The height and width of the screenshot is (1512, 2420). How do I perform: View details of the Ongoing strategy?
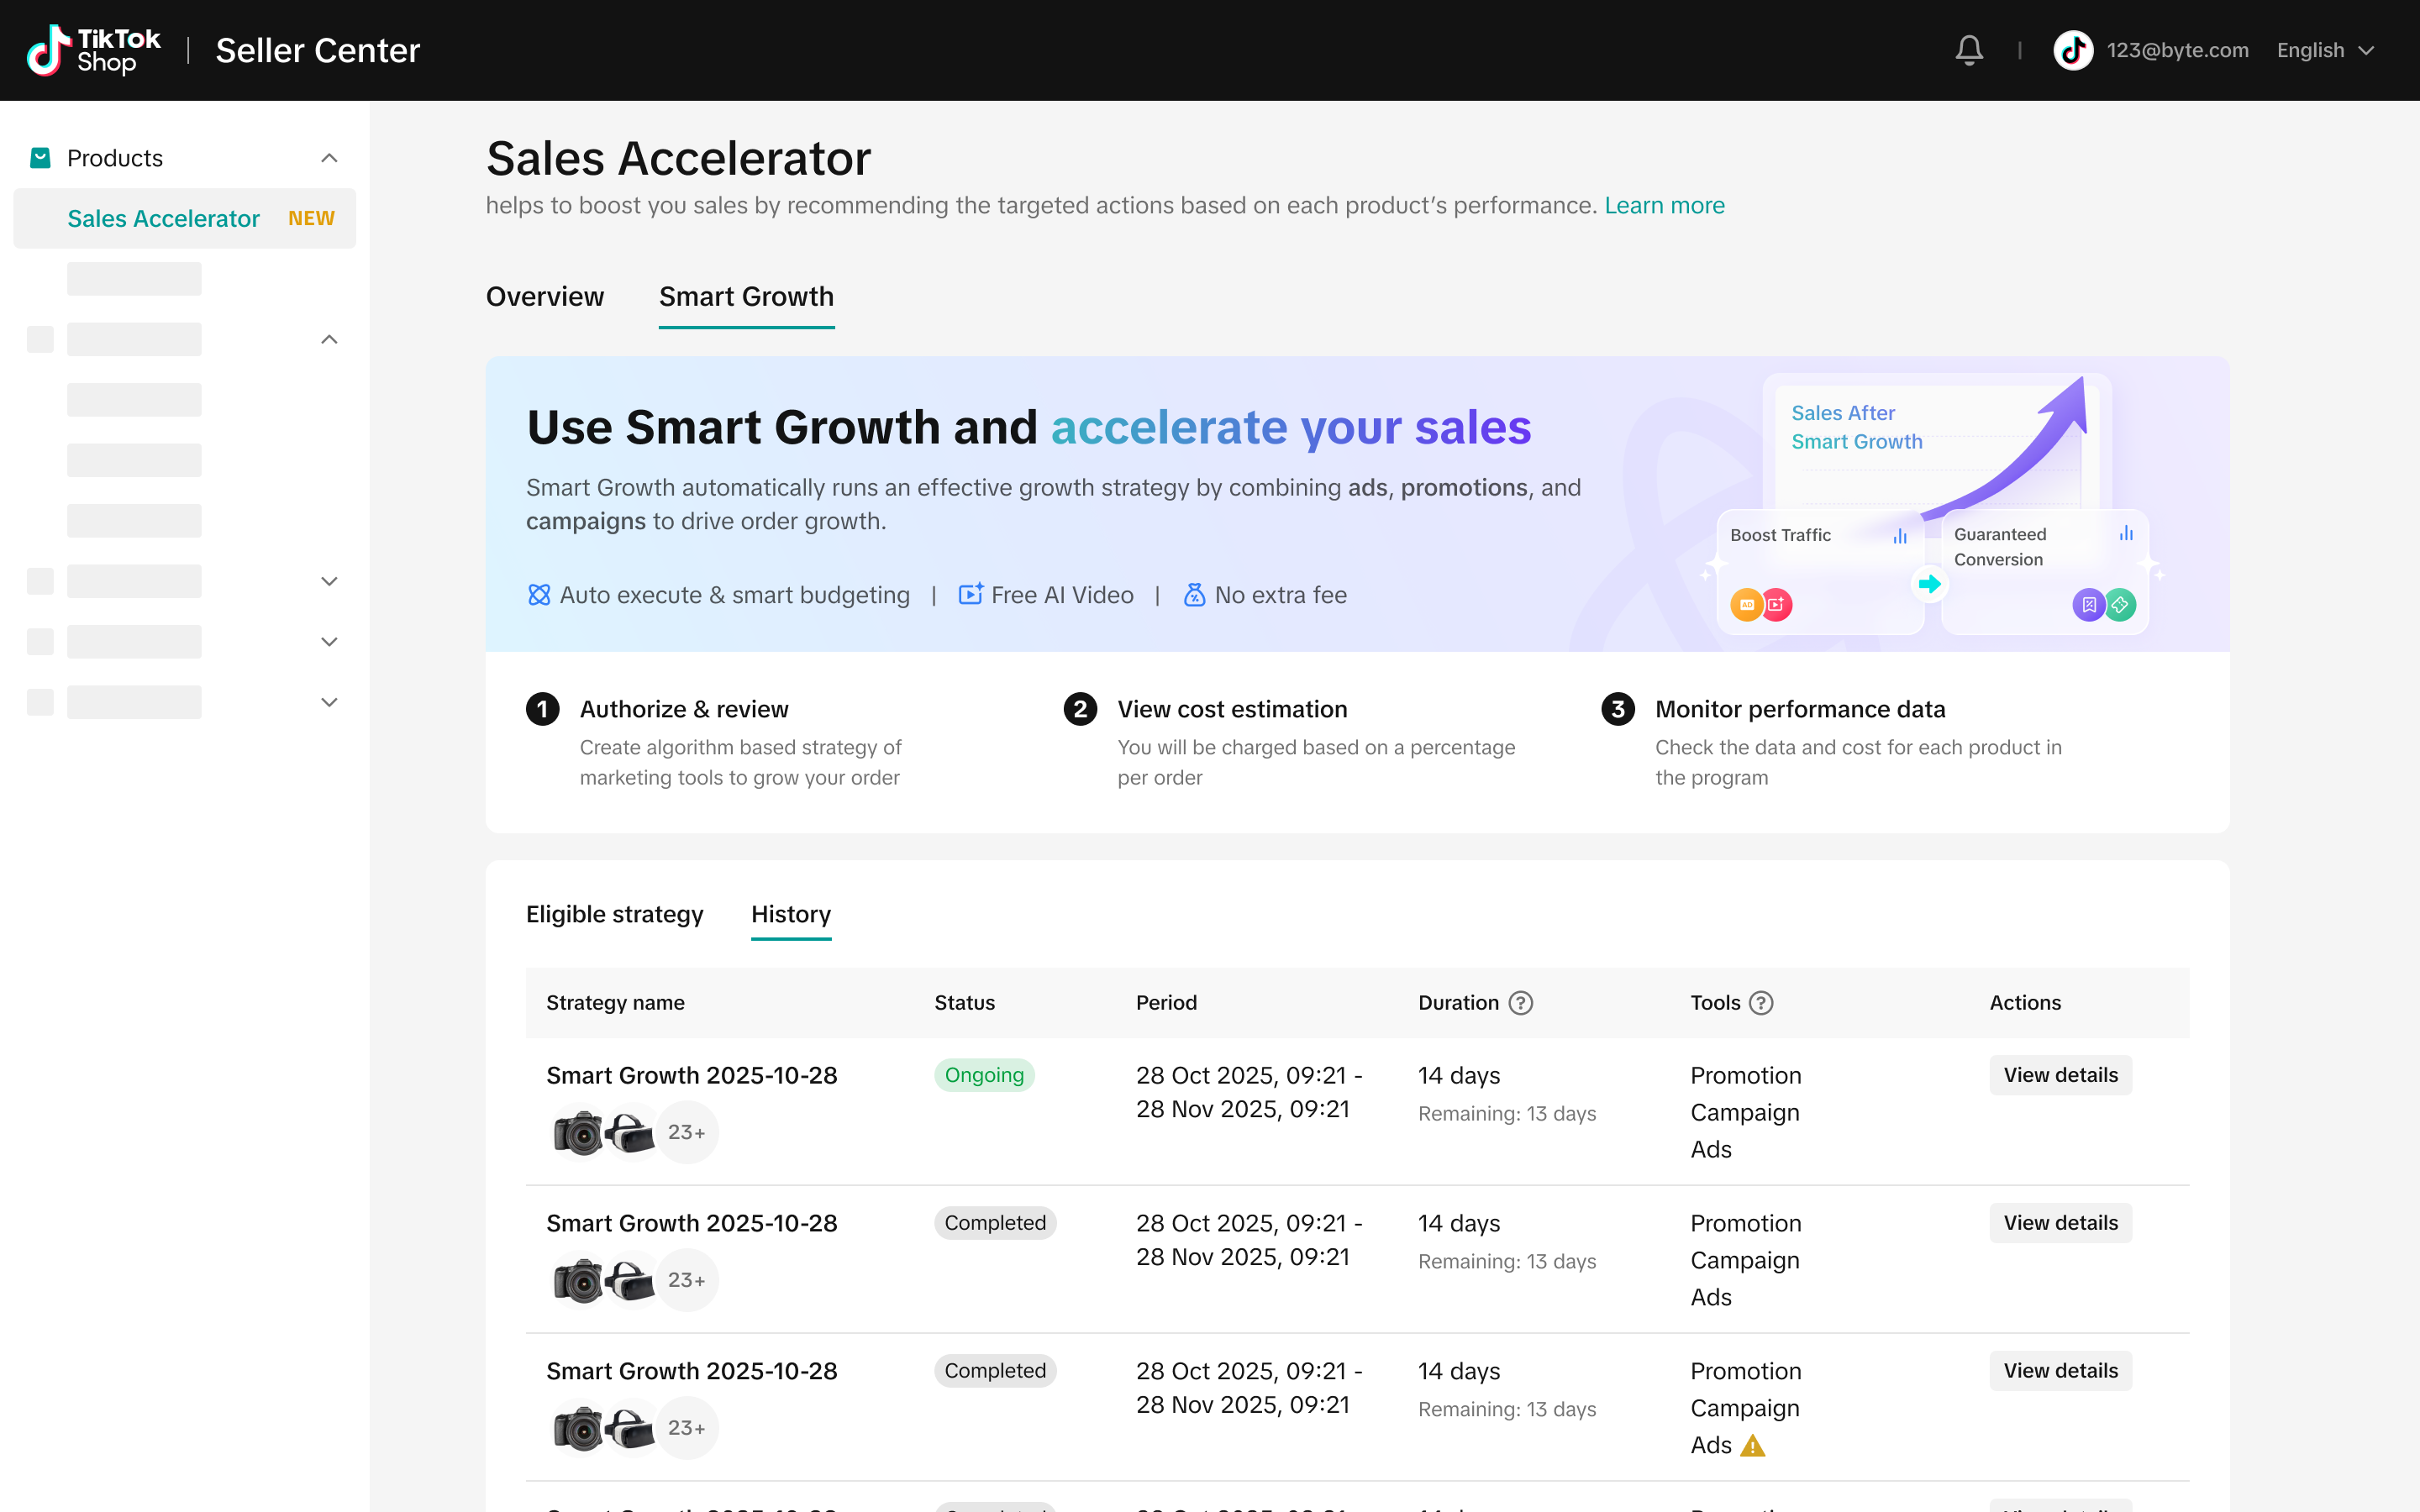[2060, 1075]
